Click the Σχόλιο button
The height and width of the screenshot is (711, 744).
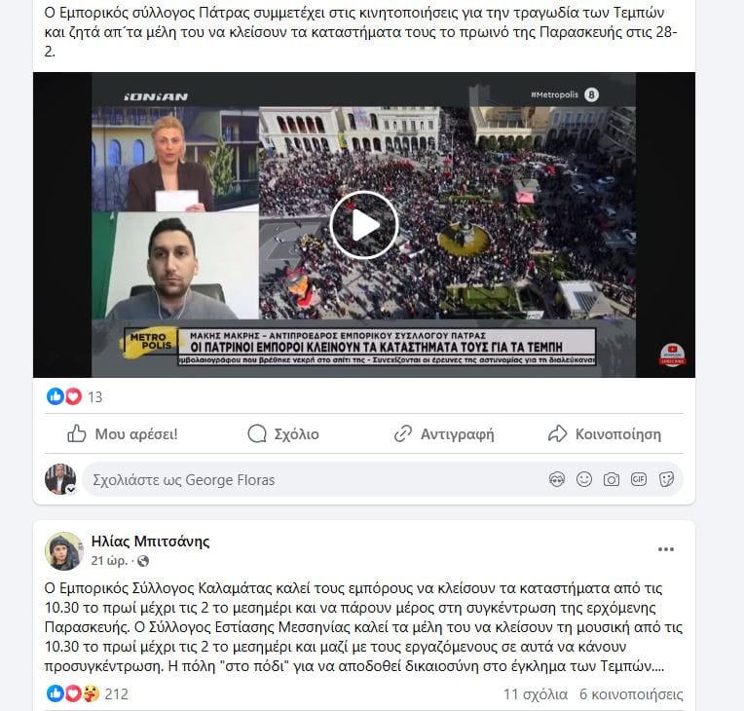(x=283, y=433)
